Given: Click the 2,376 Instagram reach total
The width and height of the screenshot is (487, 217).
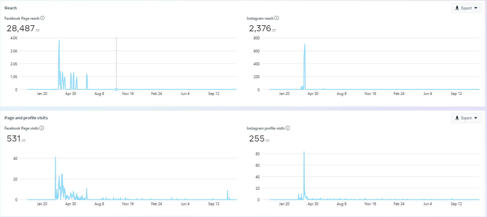Looking at the screenshot, I should (260, 28).
